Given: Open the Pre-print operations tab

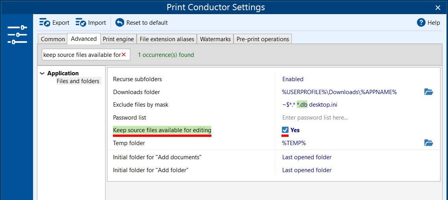Looking at the screenshot, I should coord(263,39).
